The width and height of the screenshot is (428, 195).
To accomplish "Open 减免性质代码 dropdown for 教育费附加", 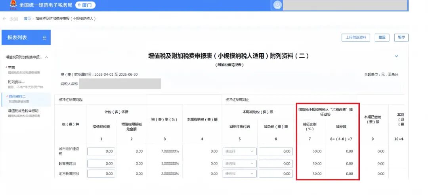I will pos(240,164).
